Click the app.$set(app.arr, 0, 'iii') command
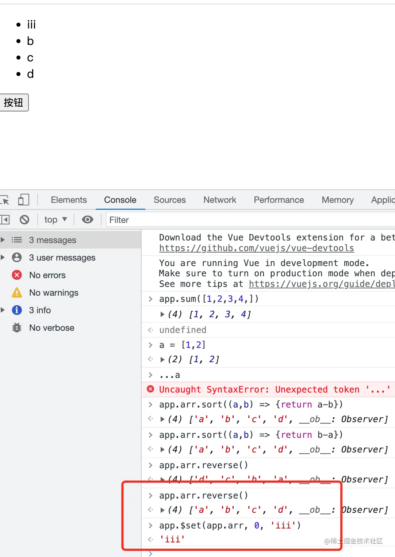 pyautogui.click(x=230, y=525)
